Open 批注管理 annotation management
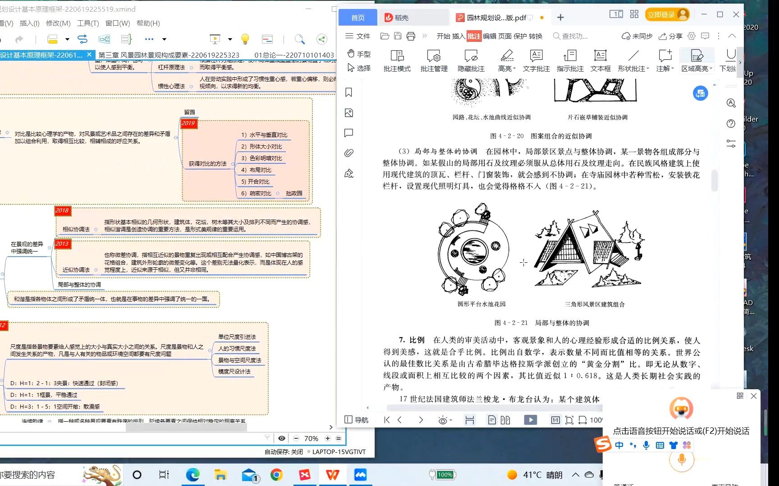This screenshot has width=779, height=486. [434, 60]
